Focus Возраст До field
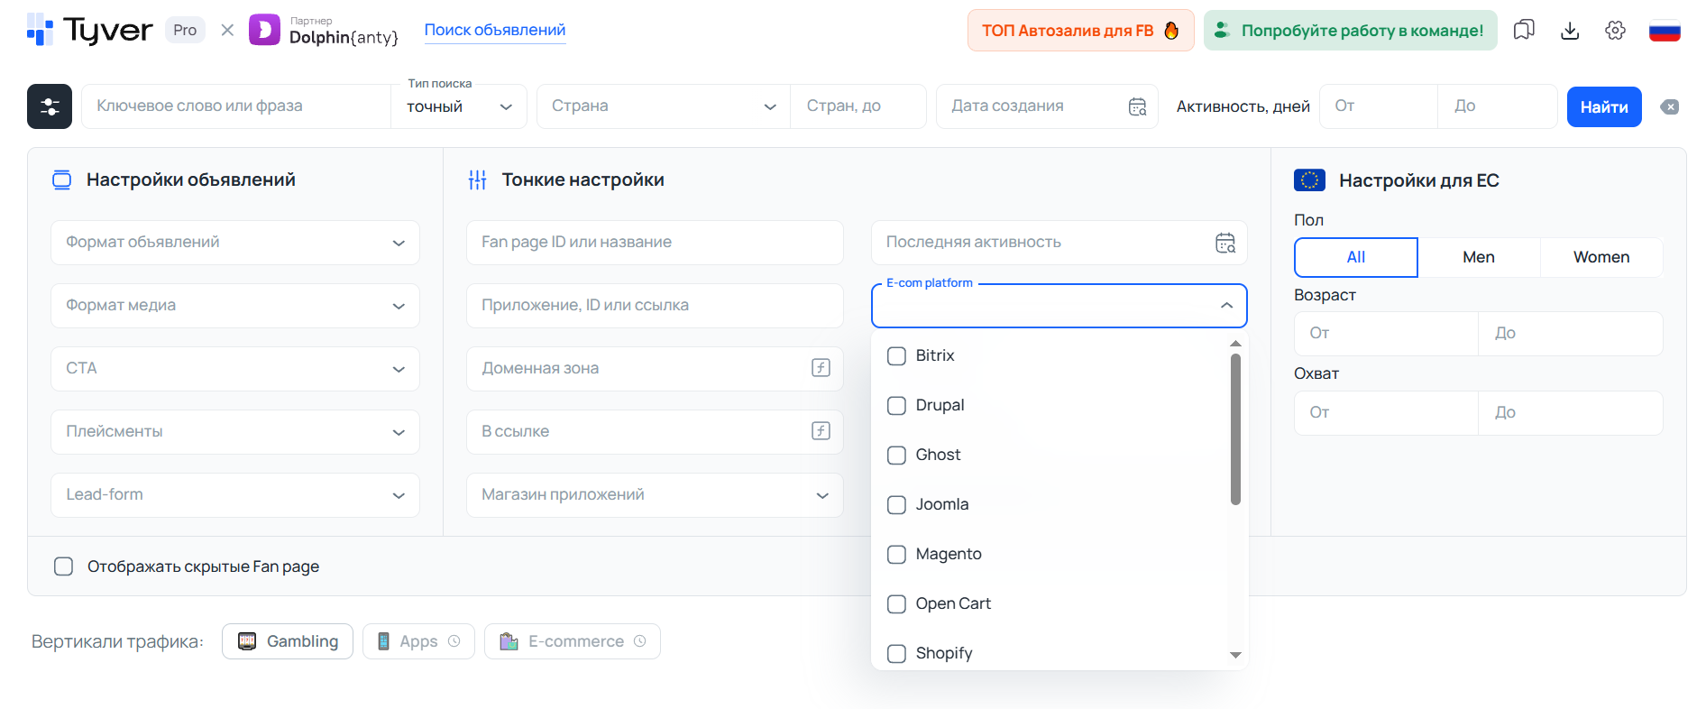This screenshot has height=709, width=1706. point(1571,334)
